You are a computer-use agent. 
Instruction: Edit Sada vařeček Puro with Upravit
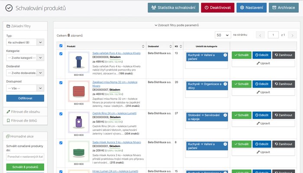point(263,63)
